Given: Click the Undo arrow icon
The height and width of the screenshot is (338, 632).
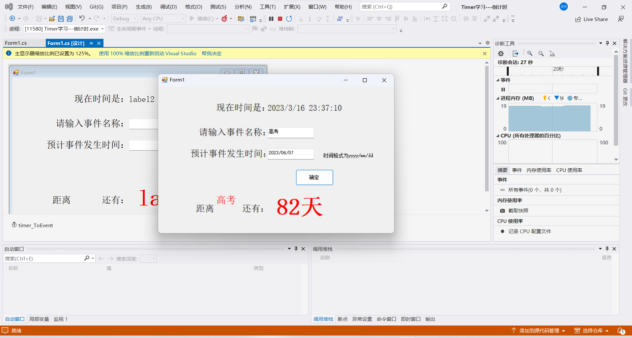Looking at the screenshot, I should pyautogui.click(x=82, y=18).
